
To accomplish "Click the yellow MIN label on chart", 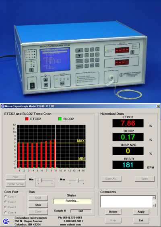I will pos(81,158).
